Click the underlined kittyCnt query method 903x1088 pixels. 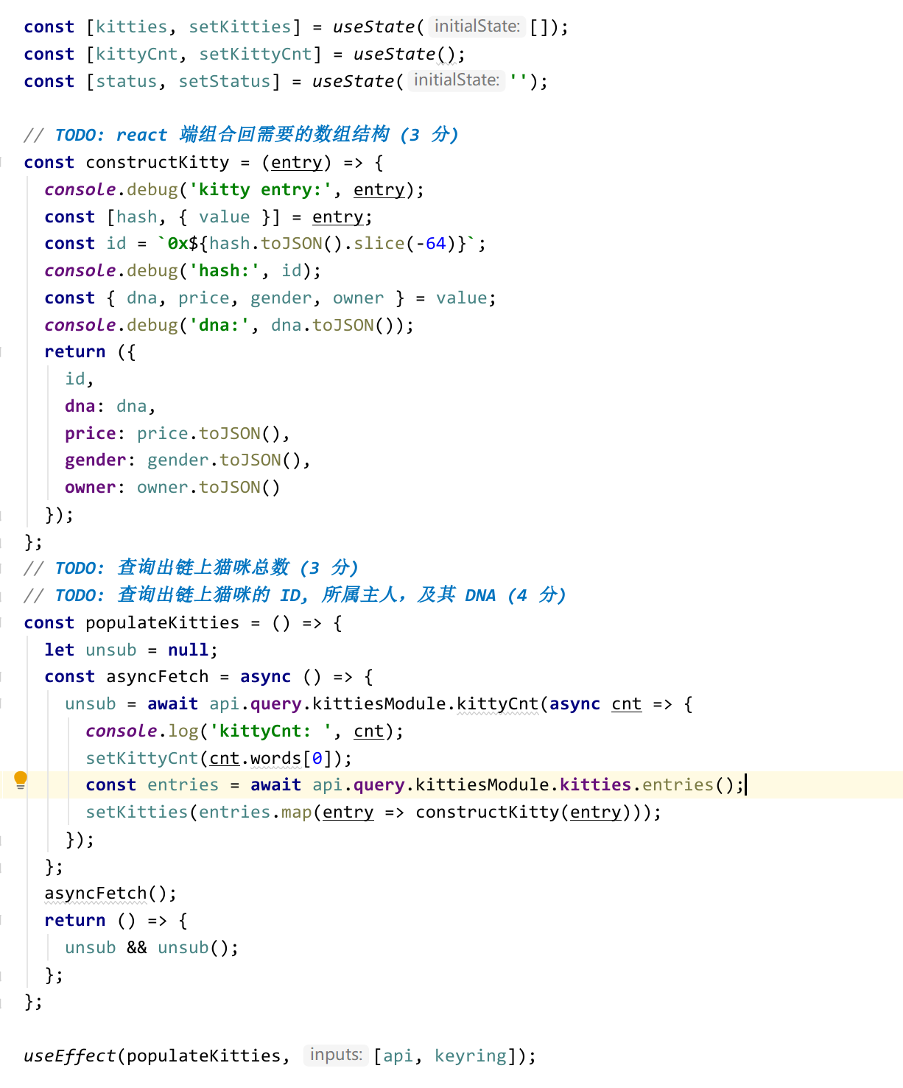tap(498, 703)
